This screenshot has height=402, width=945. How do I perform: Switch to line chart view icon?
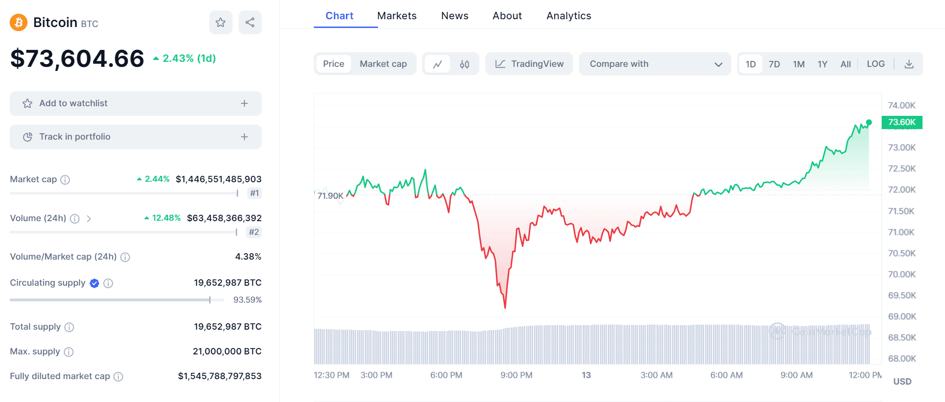coord(437,64)
